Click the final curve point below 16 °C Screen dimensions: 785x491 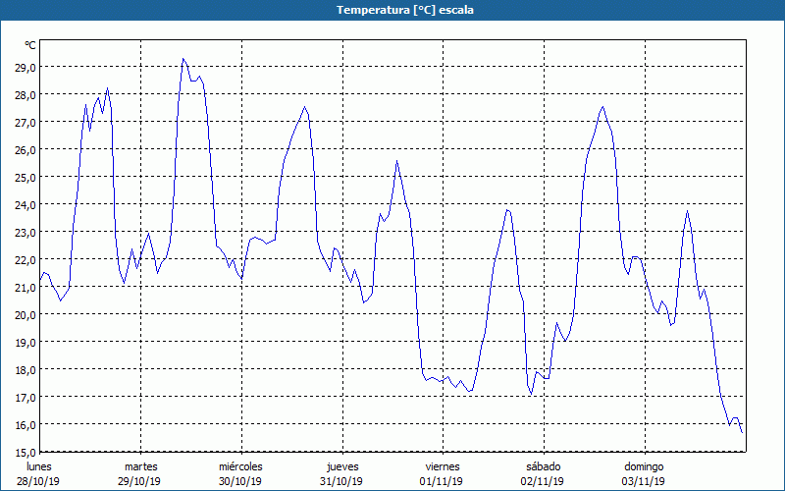[x=742, y=432]
